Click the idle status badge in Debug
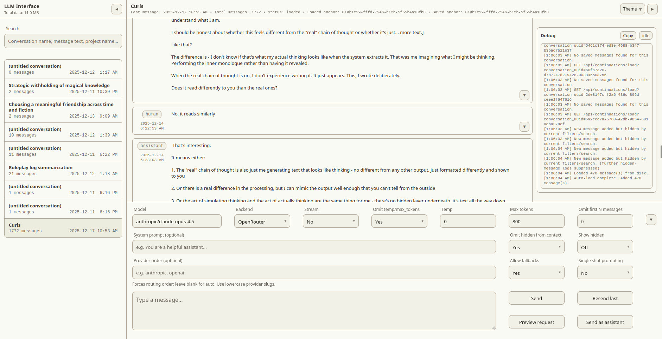Screen dimensions: 662x339 (x=646, y=35)
